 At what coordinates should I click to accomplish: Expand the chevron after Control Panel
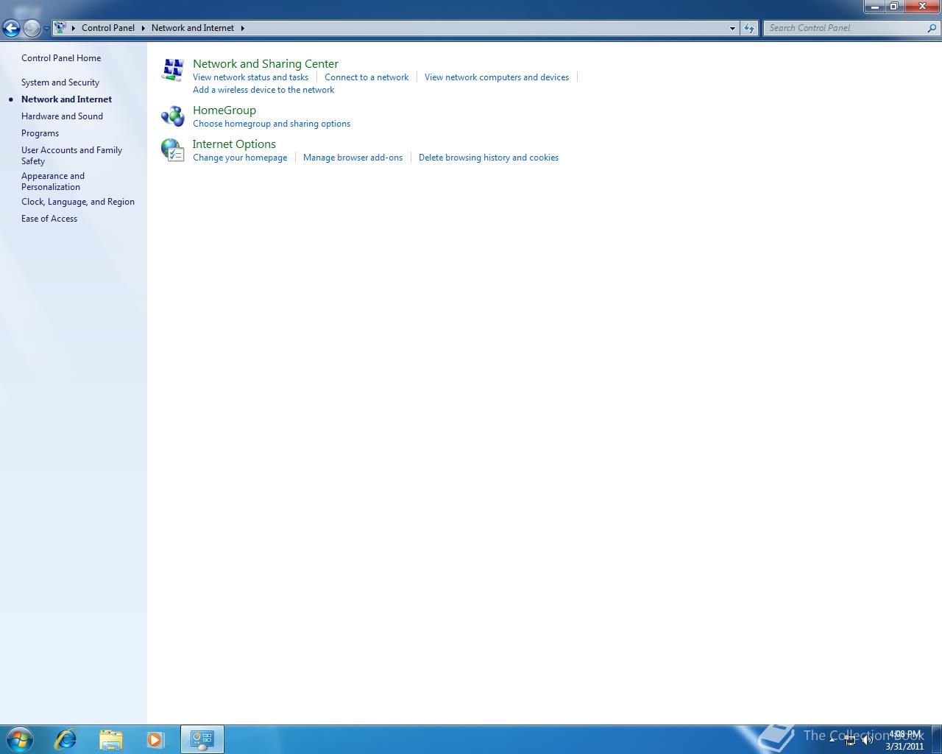[142, 28]
